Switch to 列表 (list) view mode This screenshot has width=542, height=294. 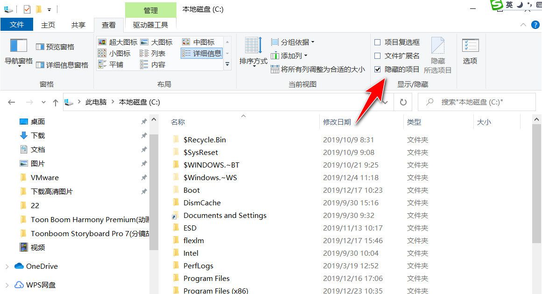click(x=156, y=53)
